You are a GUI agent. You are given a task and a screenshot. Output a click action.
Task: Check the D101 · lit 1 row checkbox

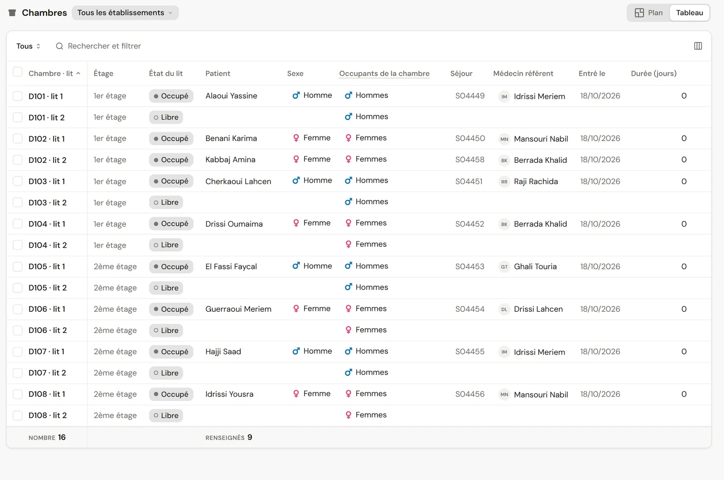18,96
